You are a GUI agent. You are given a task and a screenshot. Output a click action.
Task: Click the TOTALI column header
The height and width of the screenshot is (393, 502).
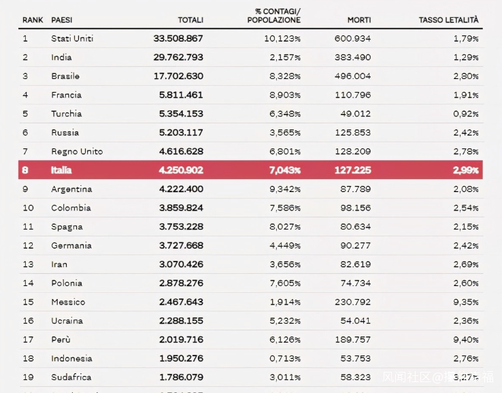(190, 20)
